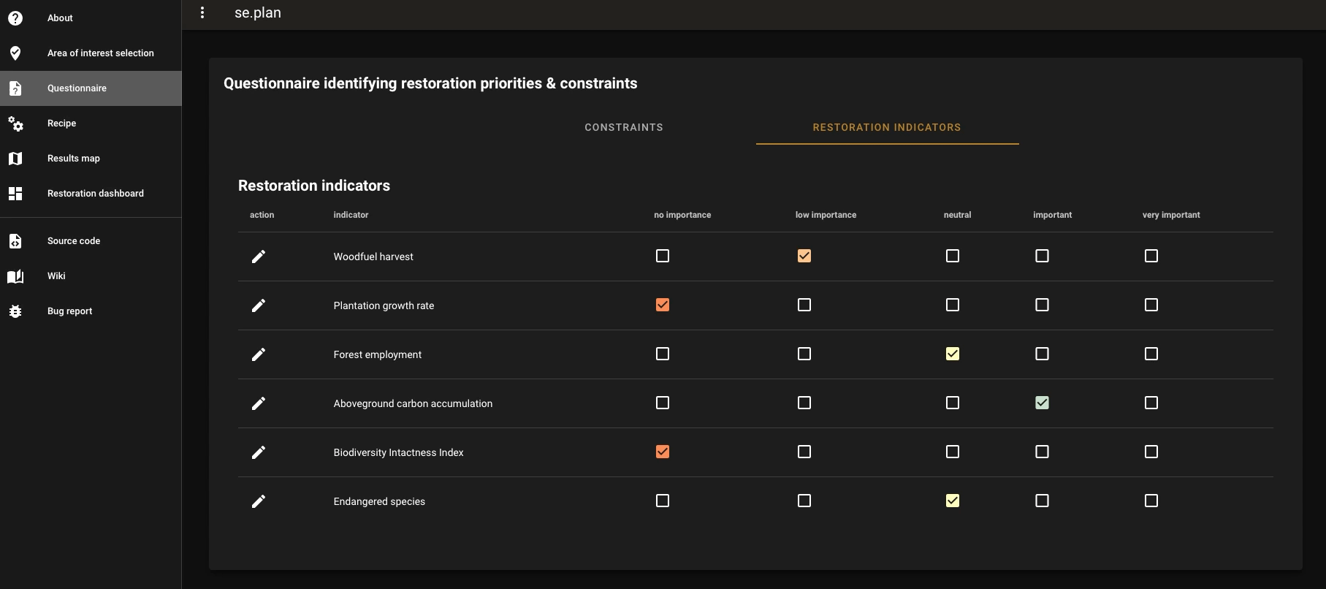Image resolution: width=1326 pixels, height=589 pixels.
Task: Uncheck the neutral box for Endangered species
Action: pos(952,501)
